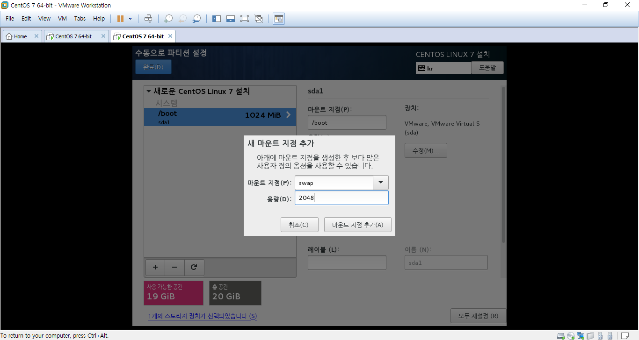Expand the mount point dropdown arrow in dialog
This screenshot has width=639, height=340.
[380, 183]
